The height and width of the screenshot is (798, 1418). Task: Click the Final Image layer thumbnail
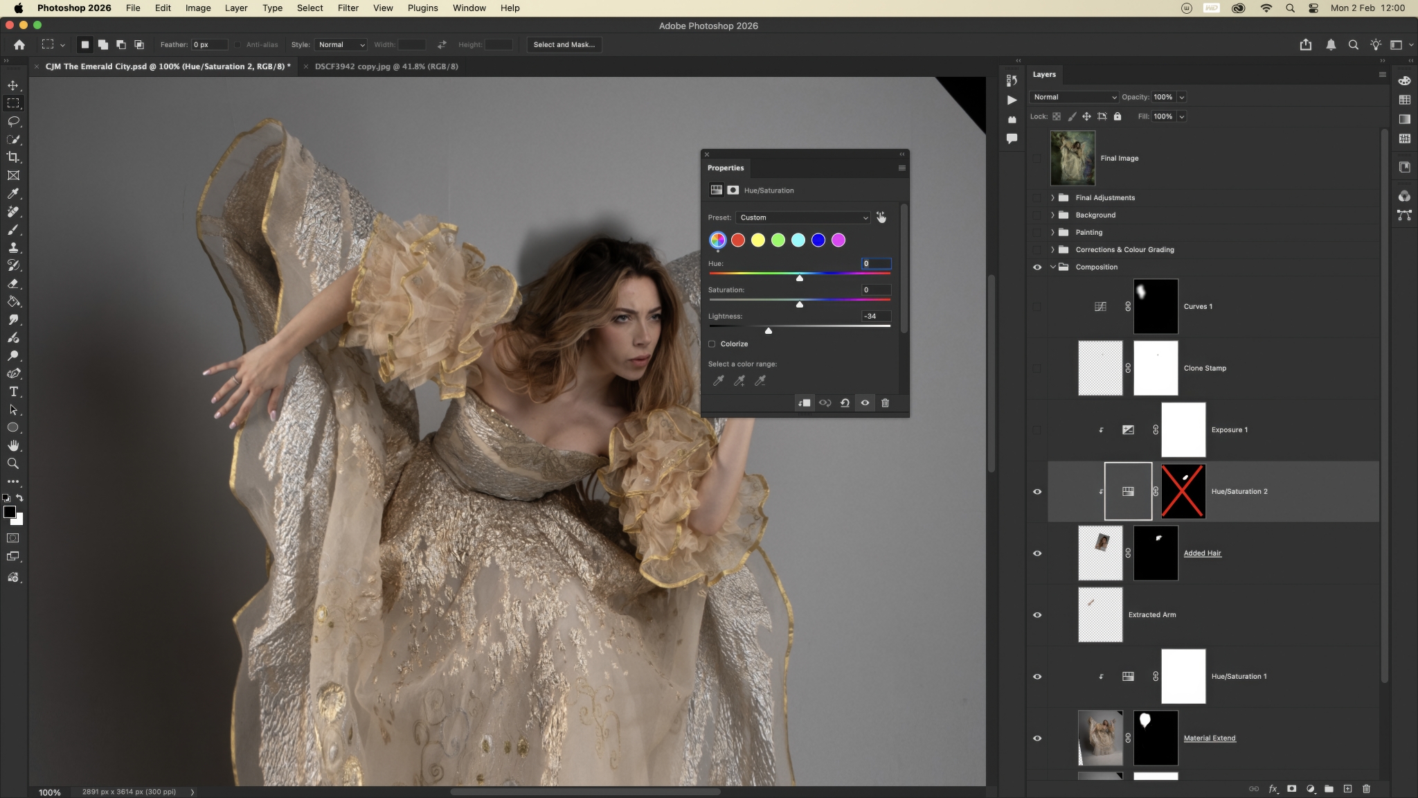(x=1073, y=159)
